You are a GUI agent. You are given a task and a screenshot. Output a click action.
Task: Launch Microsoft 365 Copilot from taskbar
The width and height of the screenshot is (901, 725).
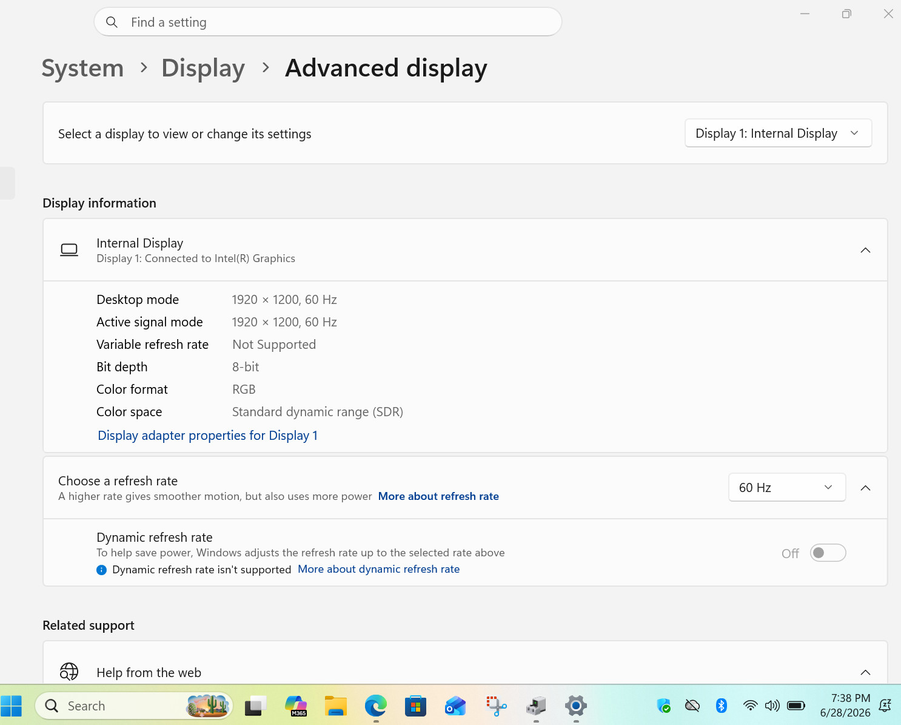296,706
